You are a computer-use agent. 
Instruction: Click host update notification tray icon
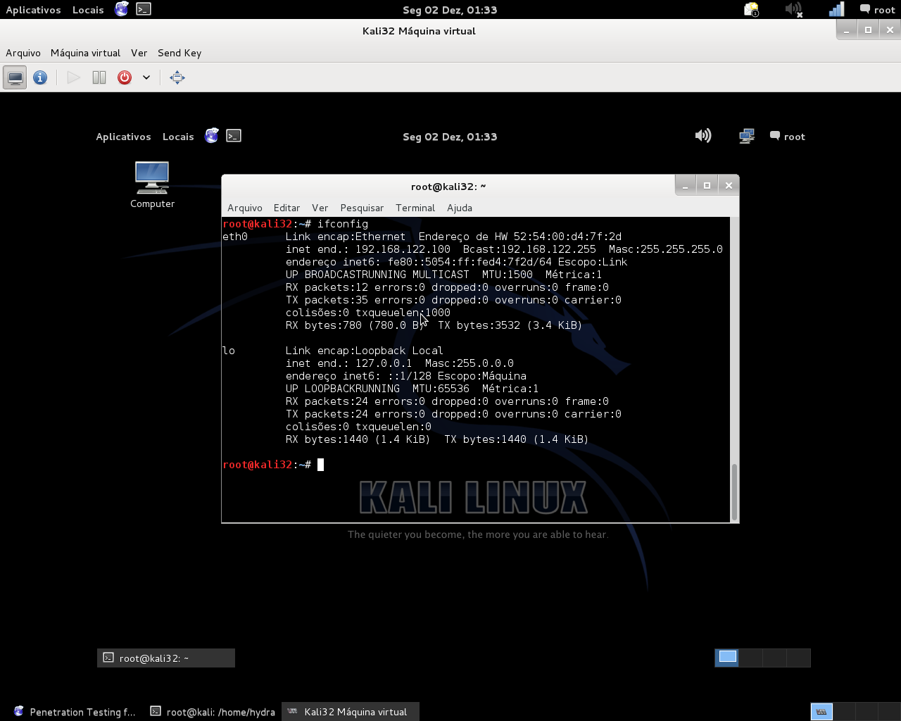752,9
